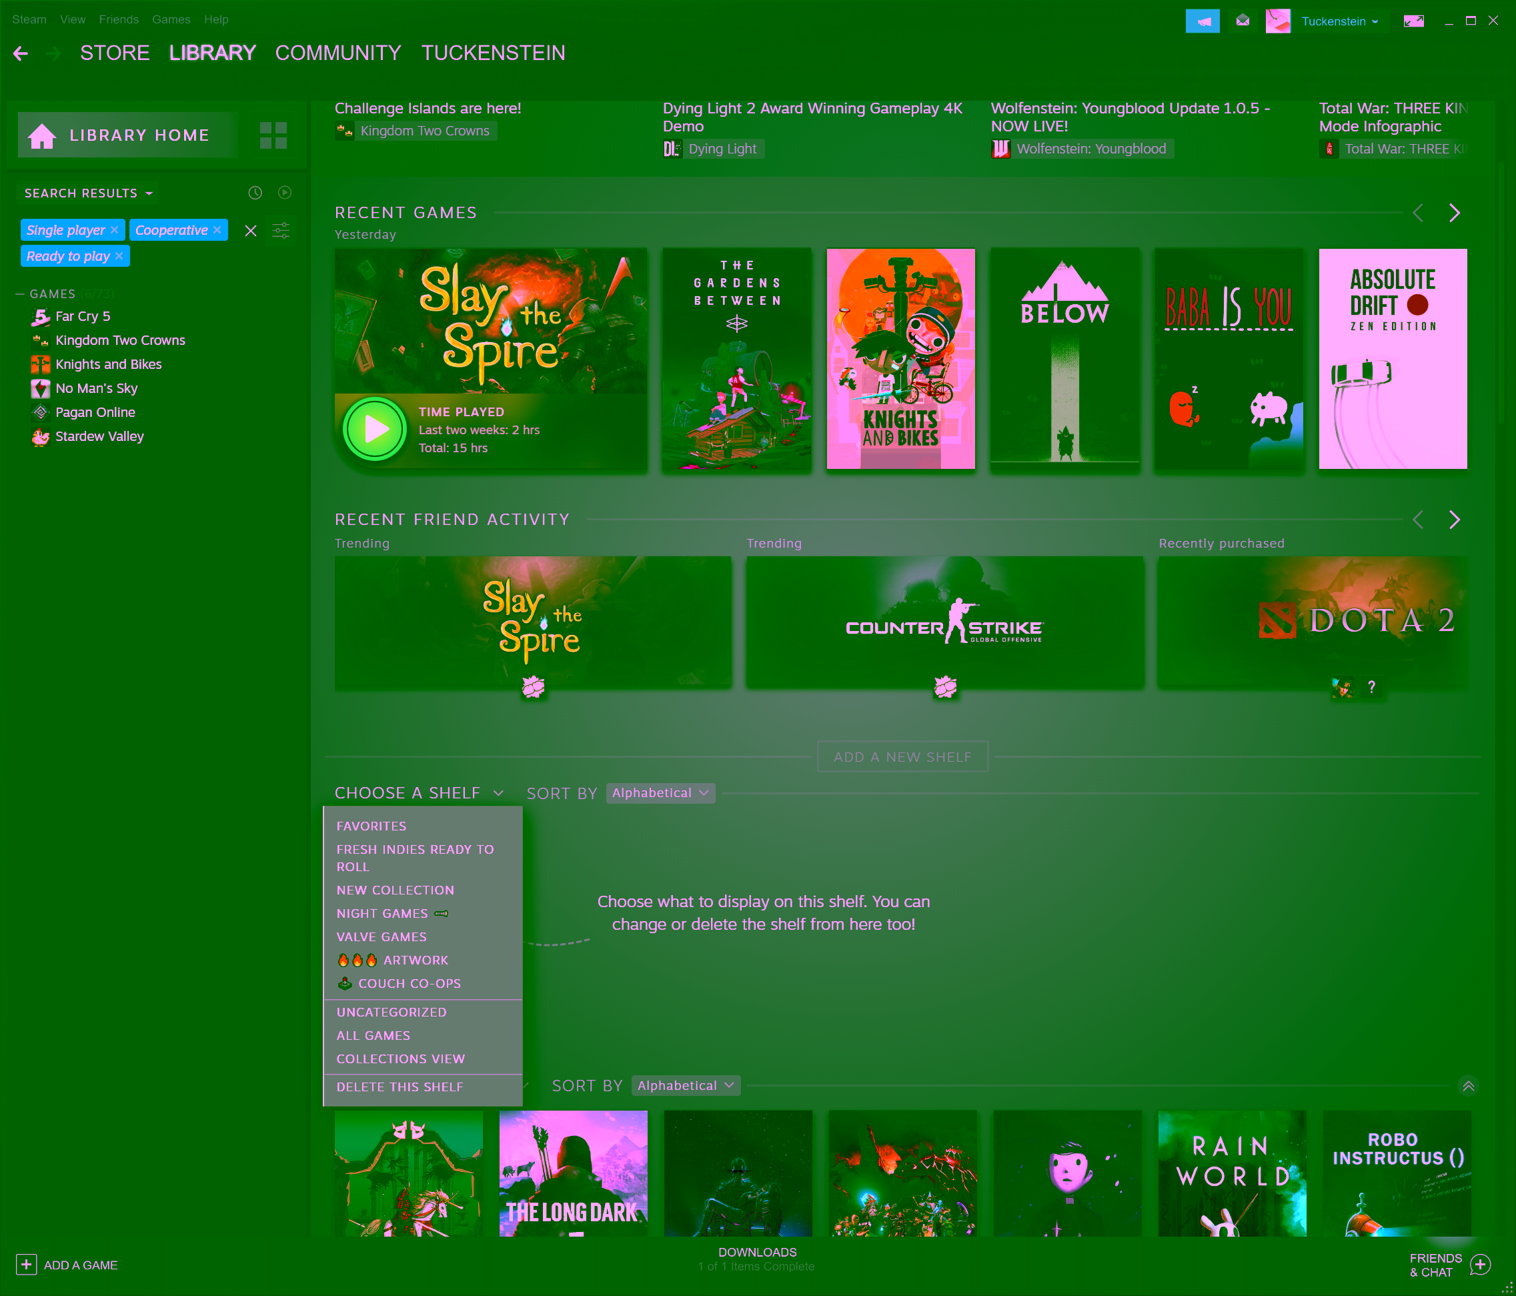Toggle the ready-to-play filter icon
Viewport: 1516px width, 1296px height.
coord(285,193)
